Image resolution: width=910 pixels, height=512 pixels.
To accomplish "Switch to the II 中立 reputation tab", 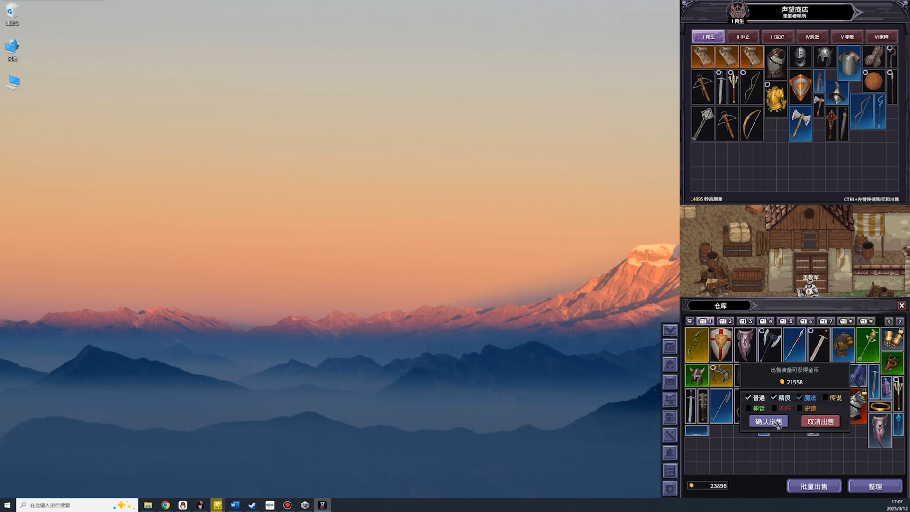I will (743, 37).
